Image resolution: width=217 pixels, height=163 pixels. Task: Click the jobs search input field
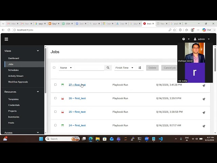tap(90, 68)
